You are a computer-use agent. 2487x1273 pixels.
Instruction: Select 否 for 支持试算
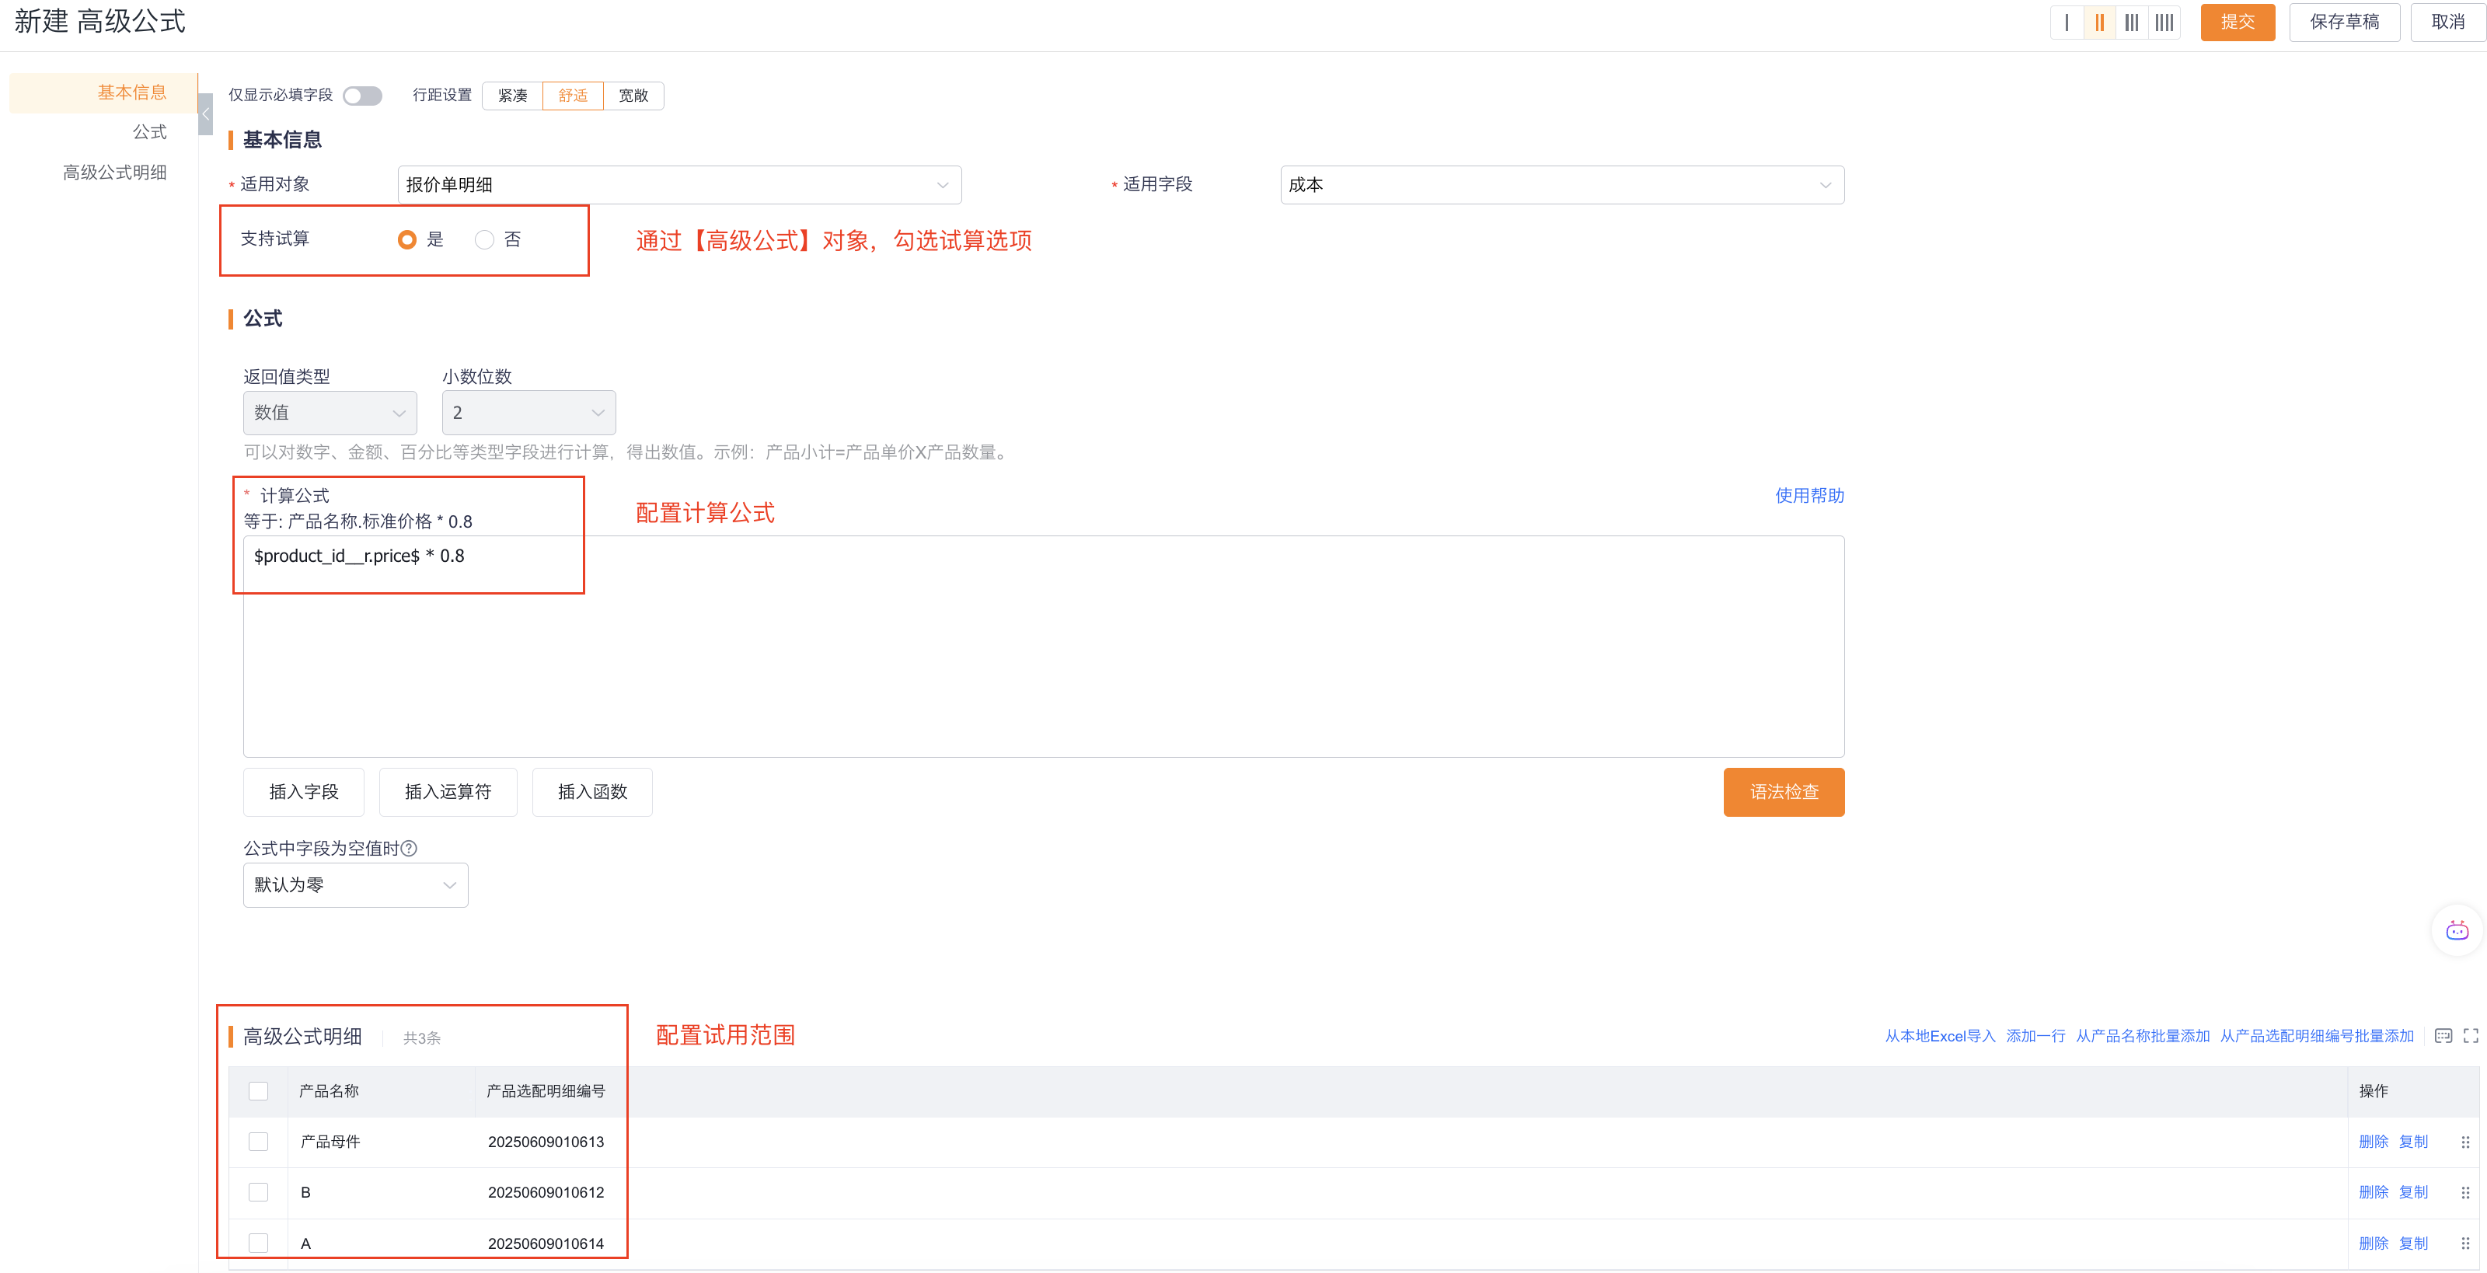pyautogui.click(x=483, y=239)
